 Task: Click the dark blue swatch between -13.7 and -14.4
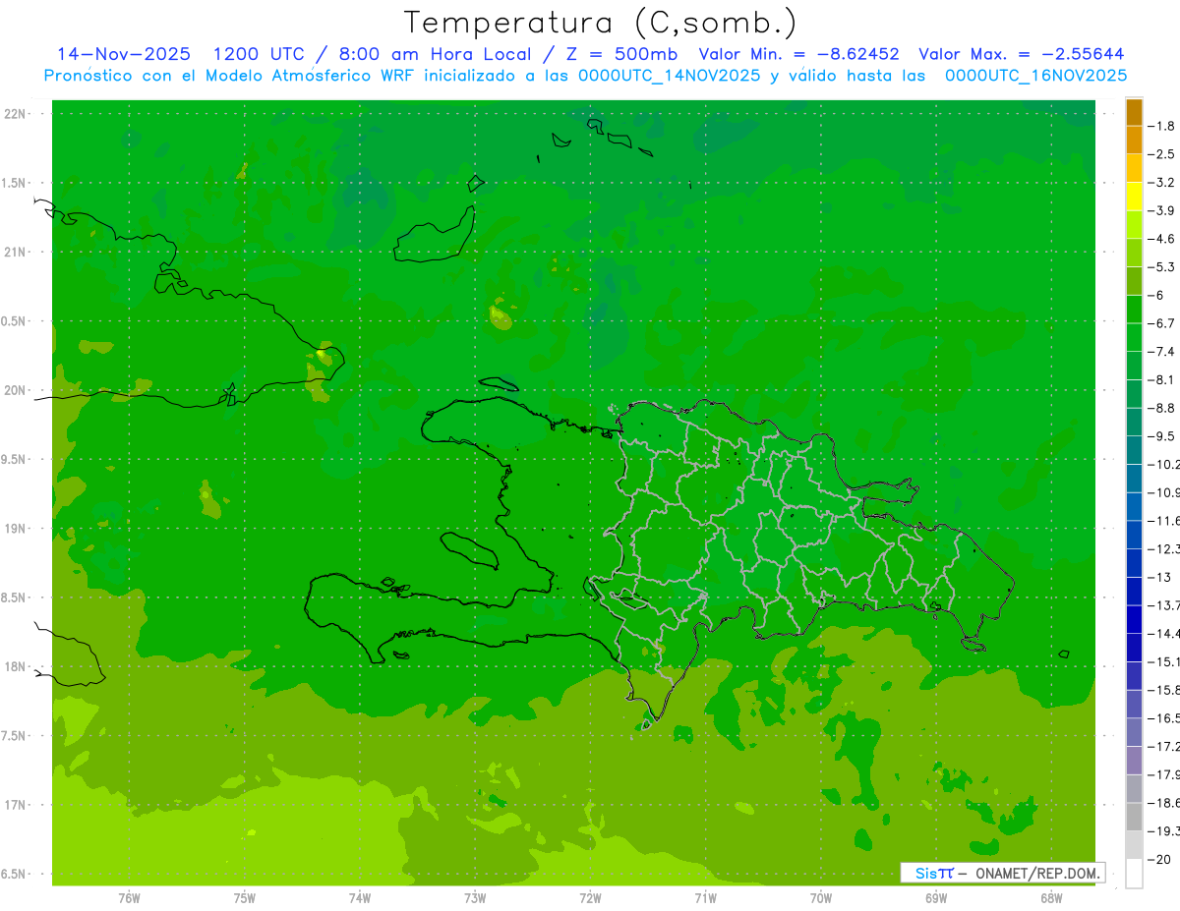[1134, 619]
